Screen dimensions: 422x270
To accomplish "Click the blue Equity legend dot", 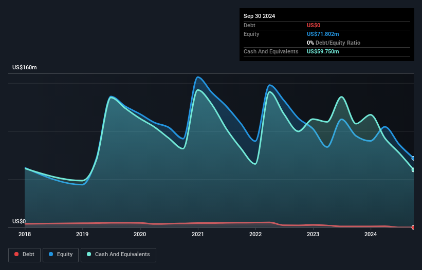I will 51,254.
